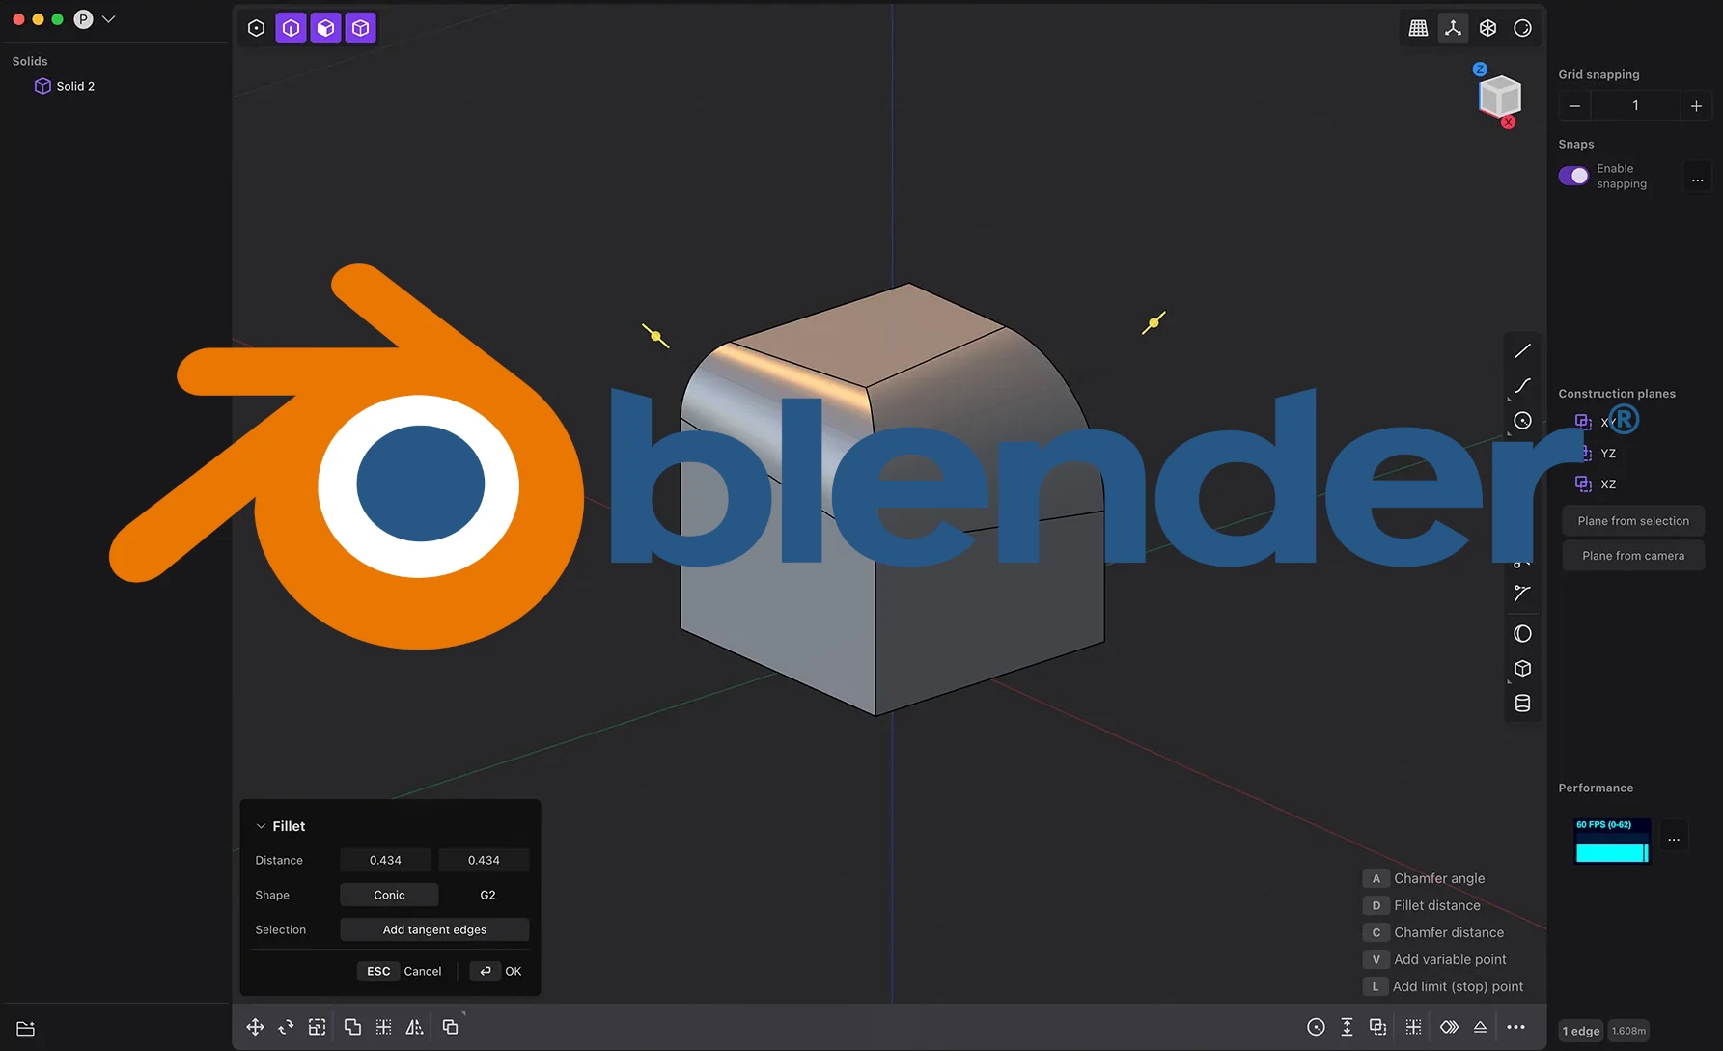This screenshot has width=1723, height=1051.
Task: Click the FPS performance graph
Action: [x=1612, y=841]
